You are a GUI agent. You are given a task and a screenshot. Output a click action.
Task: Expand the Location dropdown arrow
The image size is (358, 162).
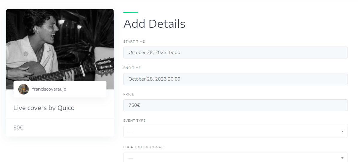(x=342, y=158)
